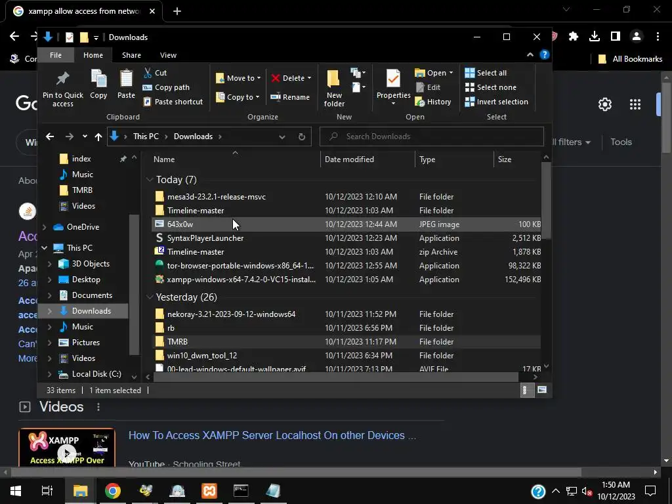Image resolution: width=672 pixels, height=504 pixels.
Task: Select the nekoray-3.21 folder row
Action: tap(346, 314)
